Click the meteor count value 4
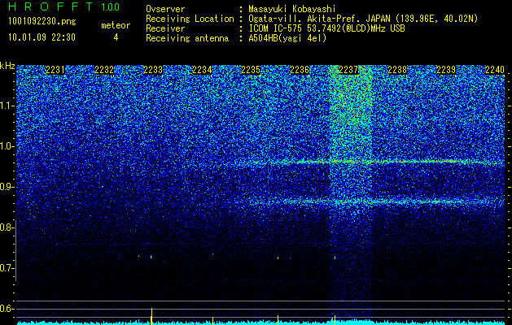The image size is (512, 325). click(116, 37)
